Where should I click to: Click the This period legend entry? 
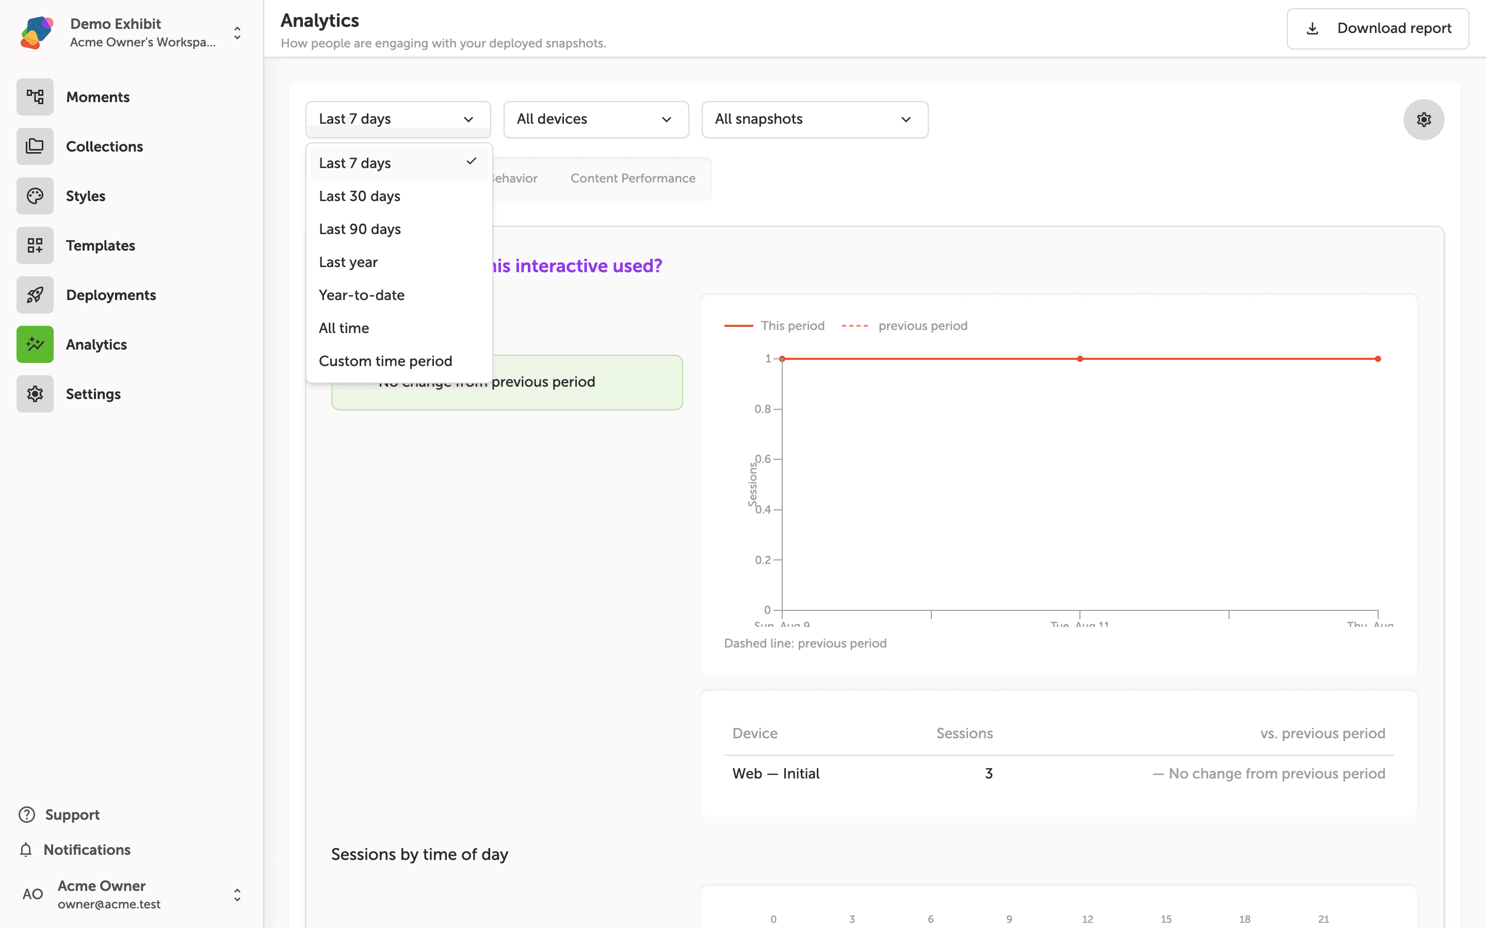pyautogui.click(x=774, y=326)
